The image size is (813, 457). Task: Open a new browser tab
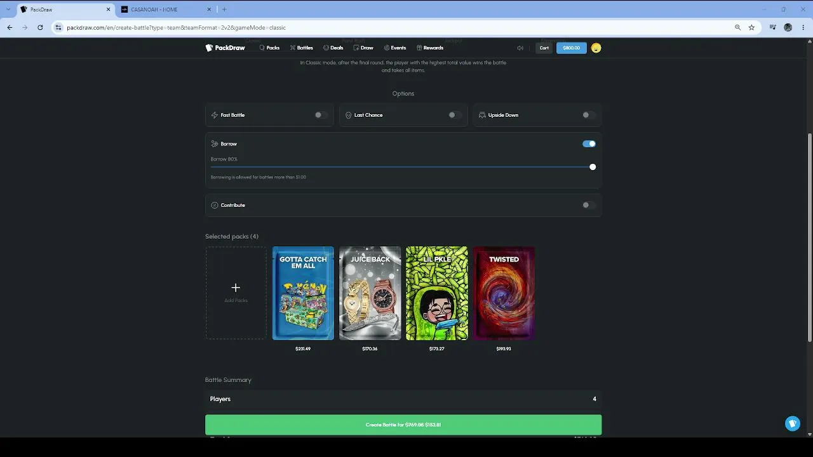click(224, 10)
